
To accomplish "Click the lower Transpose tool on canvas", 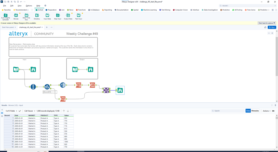I will 63,99.
